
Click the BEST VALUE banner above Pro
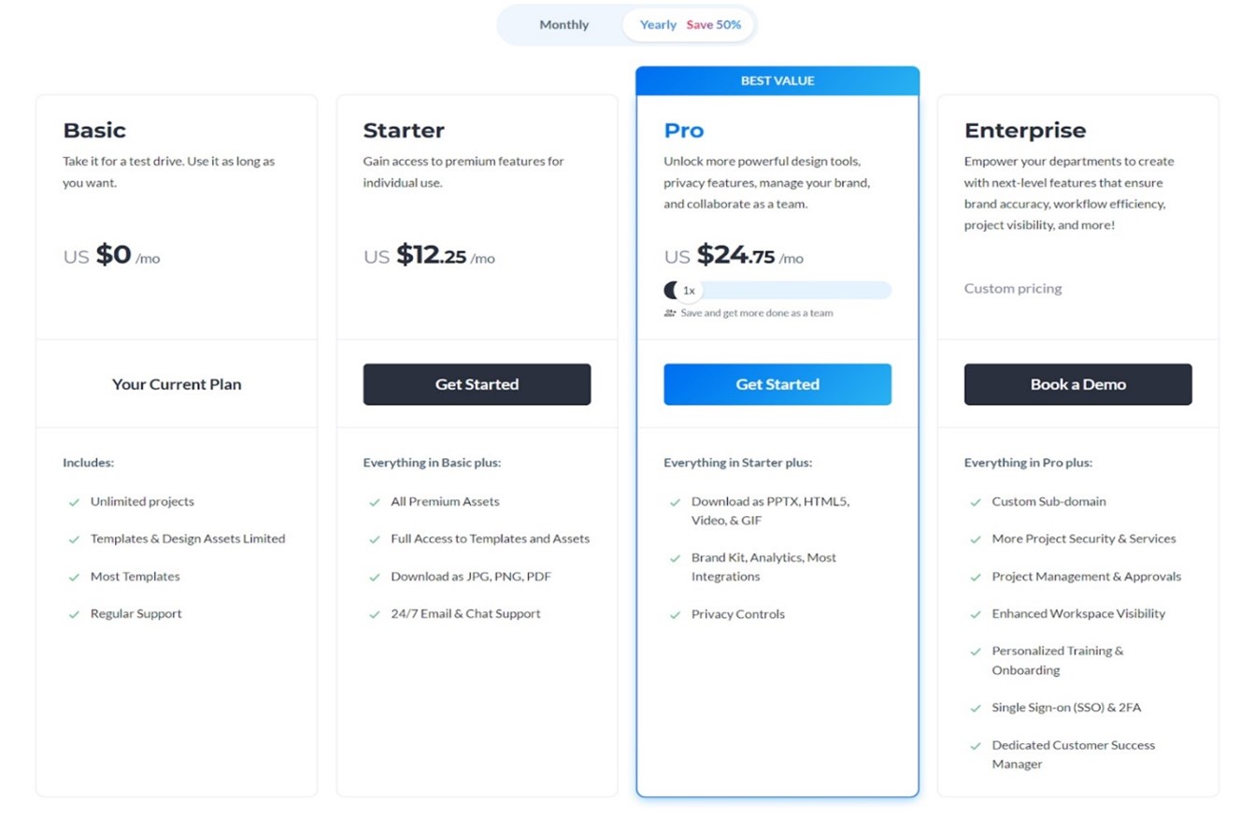pos(777,81)
